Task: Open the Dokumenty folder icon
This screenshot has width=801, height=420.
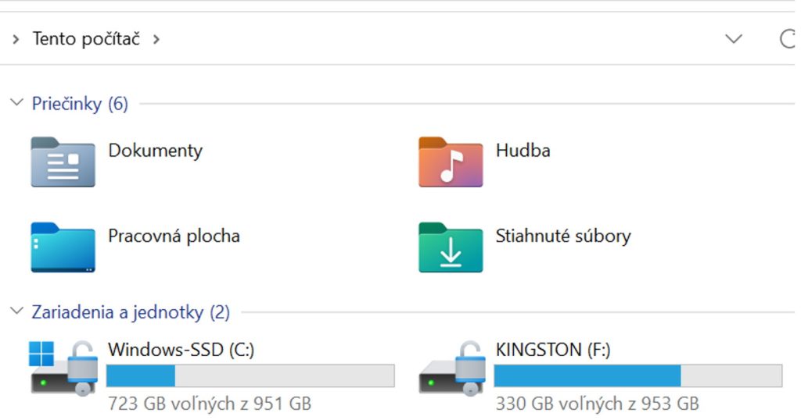Action: (x=63, y=162)
